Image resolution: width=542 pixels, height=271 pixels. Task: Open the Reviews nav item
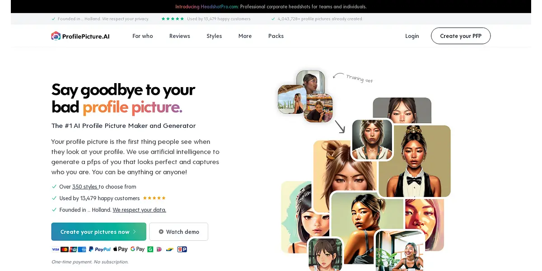tap(180, 36)
